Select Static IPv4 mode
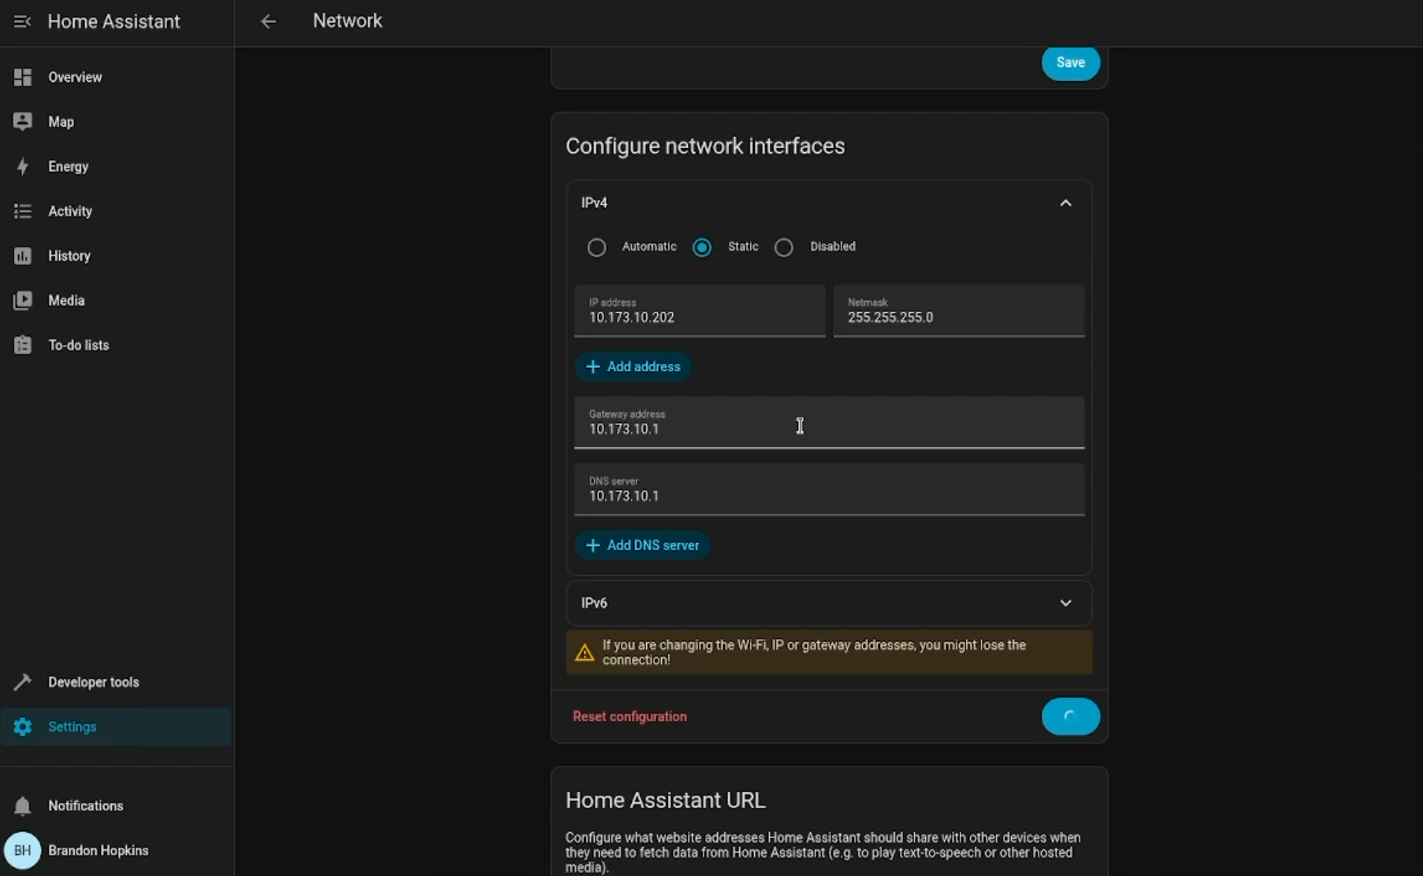Screen dimensions: 1423x876 [701, 247]
